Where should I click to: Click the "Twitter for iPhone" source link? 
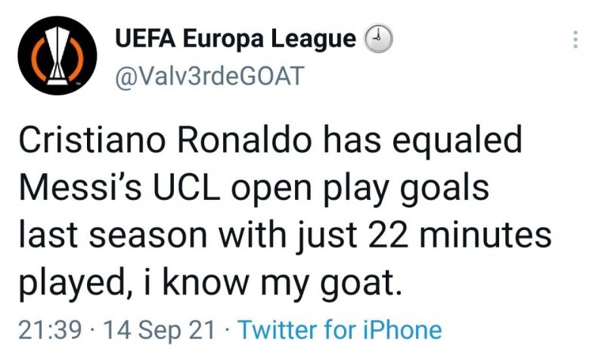coord(340,330)
